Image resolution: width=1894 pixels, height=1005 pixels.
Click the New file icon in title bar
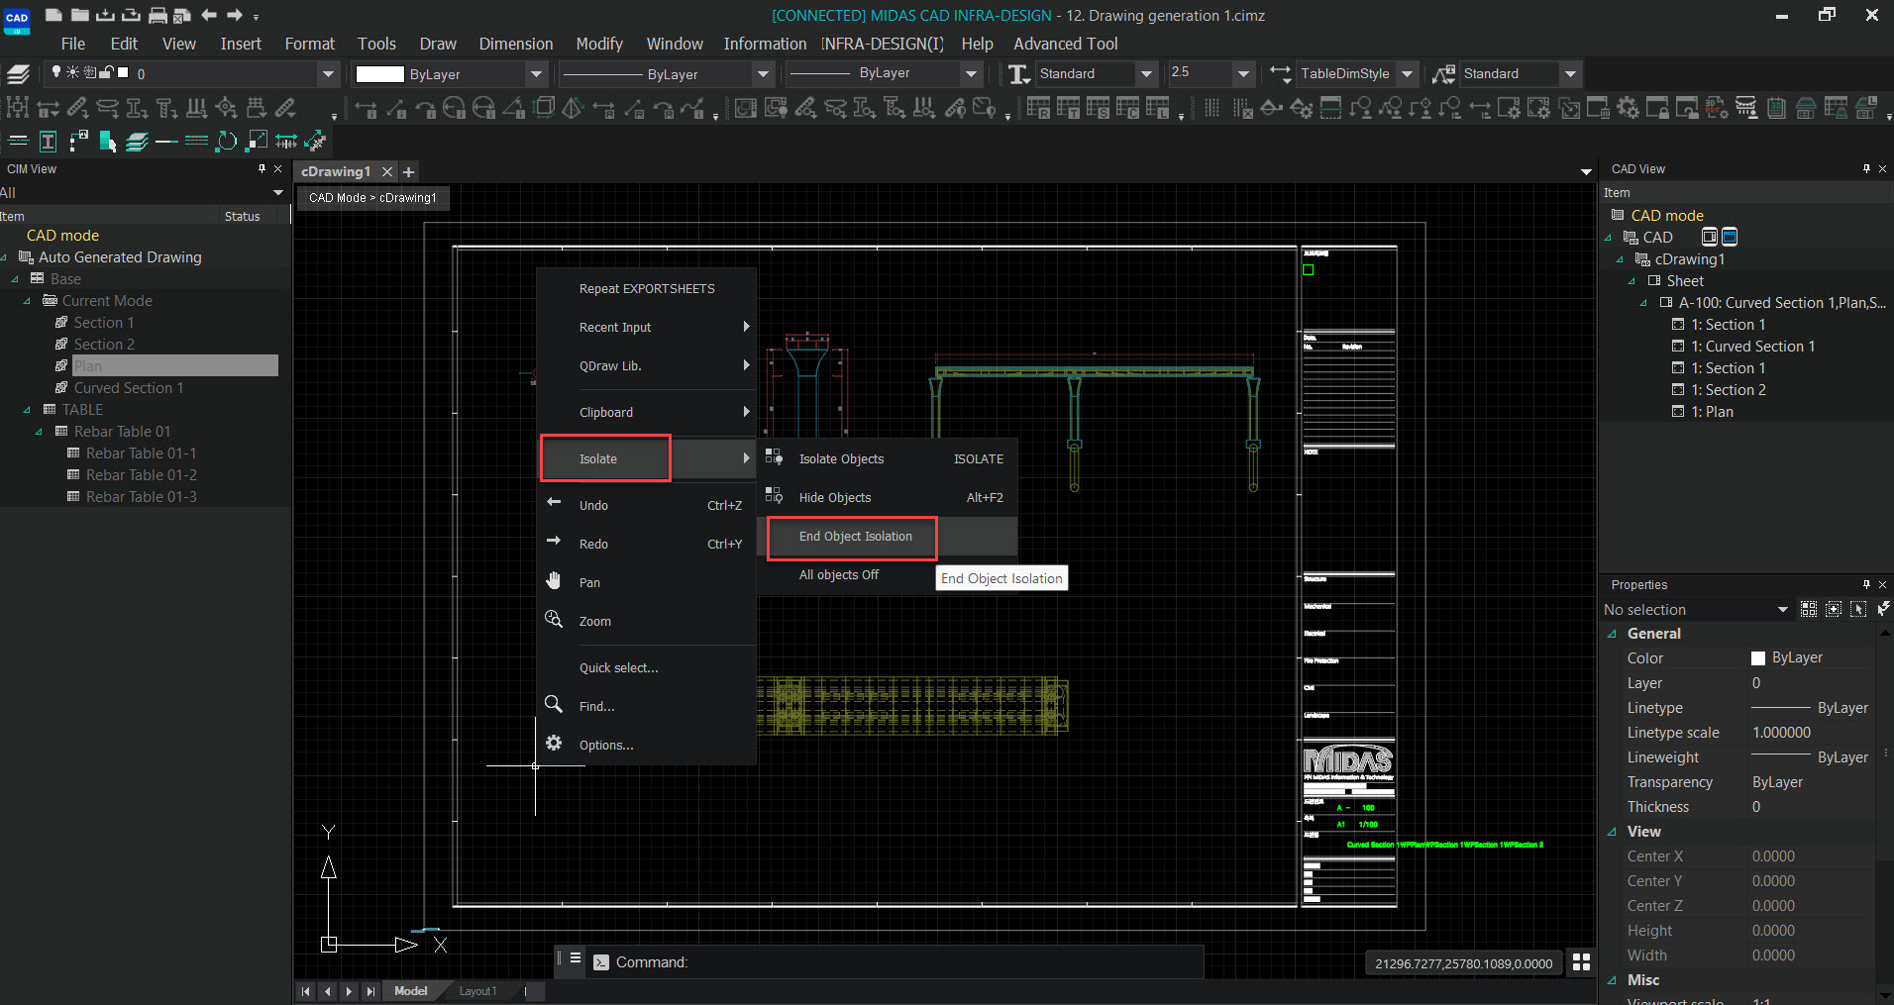click(53, 15)
